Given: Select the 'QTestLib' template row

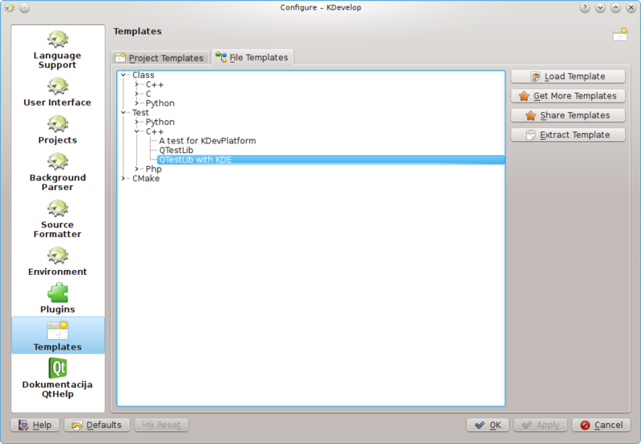Looking at the screenshot, I should (176, 150).
